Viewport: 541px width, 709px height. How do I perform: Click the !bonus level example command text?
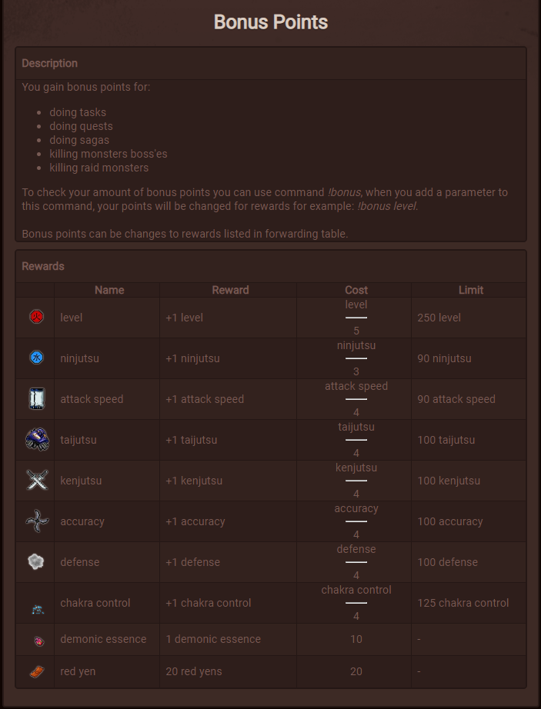387,206
